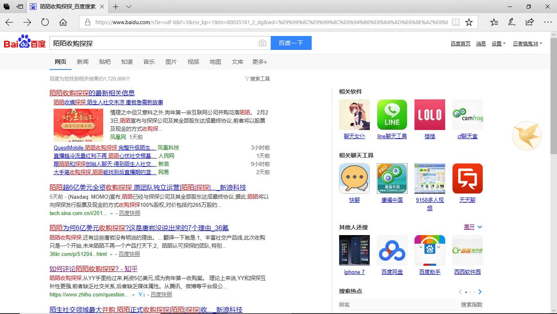Go to next 搜索热点 page with arrow
Screen dimensions: 557x314
[479, 292]
